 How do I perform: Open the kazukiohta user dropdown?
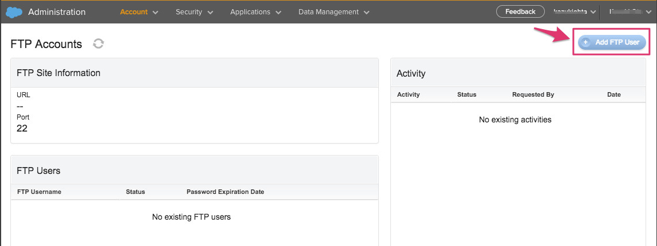(574, 11)
